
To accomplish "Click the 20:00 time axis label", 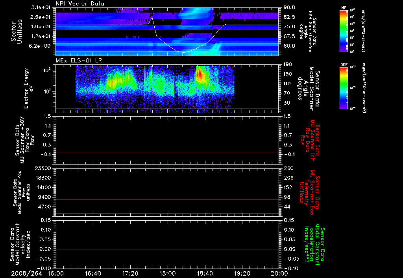I will tap(279, 273).
